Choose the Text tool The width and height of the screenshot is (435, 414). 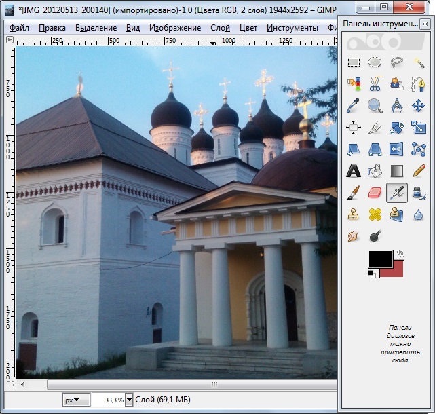(354, 170)
